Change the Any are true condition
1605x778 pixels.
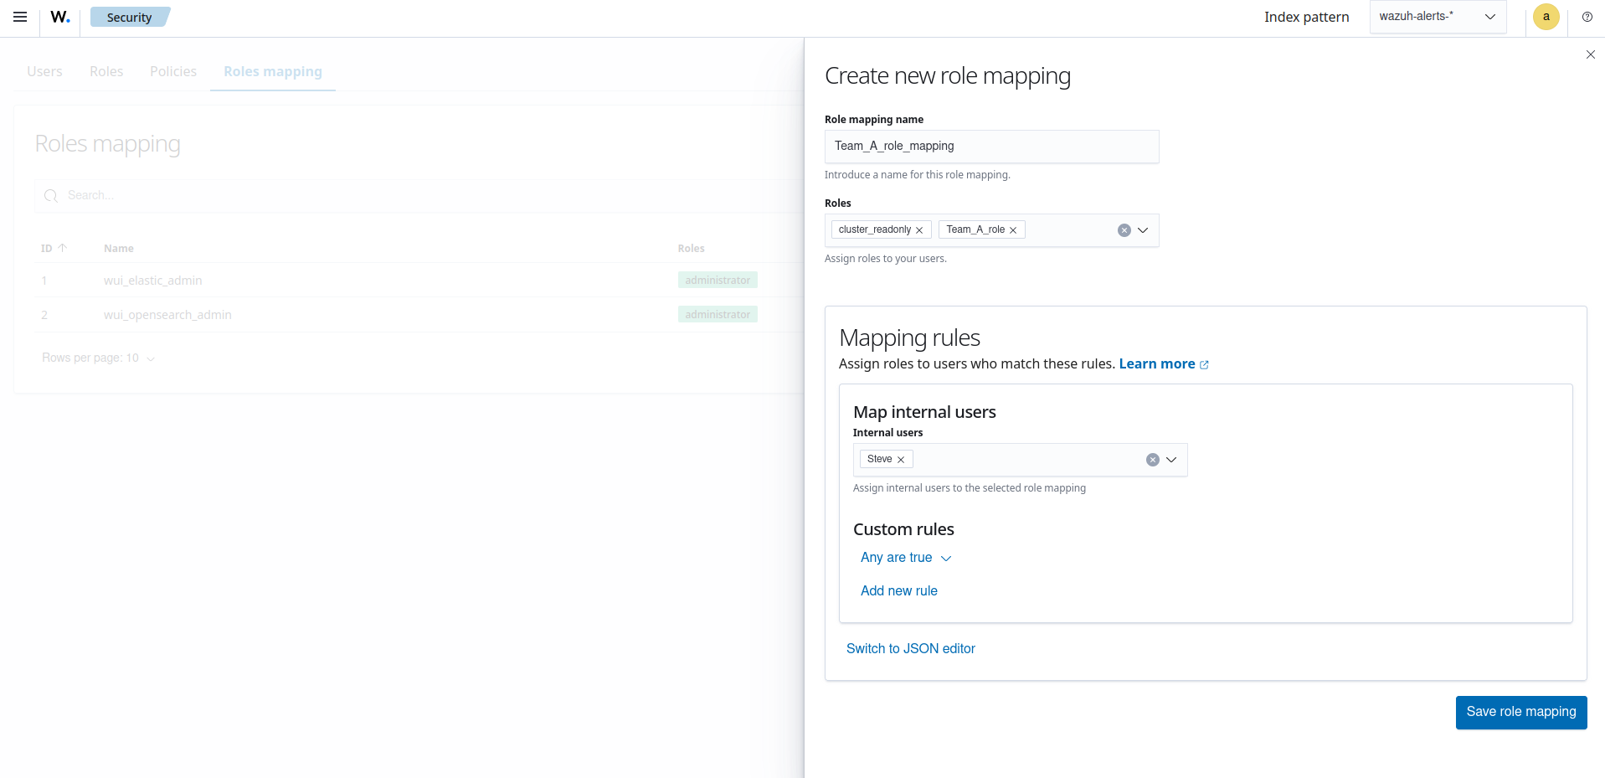(906, 557)
